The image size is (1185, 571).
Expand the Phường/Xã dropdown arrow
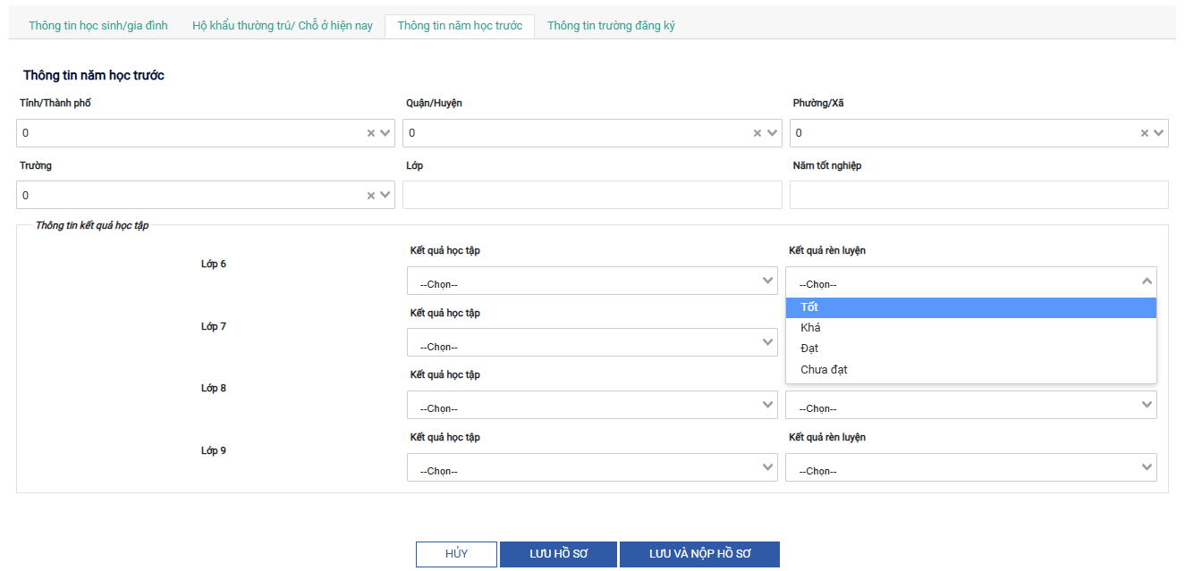click(1159, 133)
